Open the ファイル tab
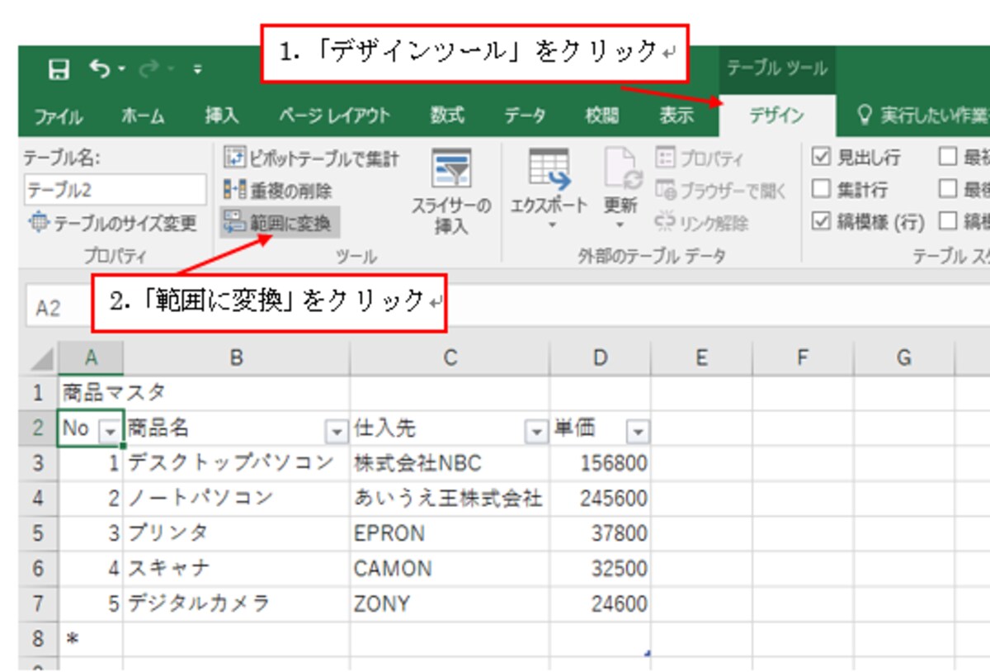 pos(59,116)
